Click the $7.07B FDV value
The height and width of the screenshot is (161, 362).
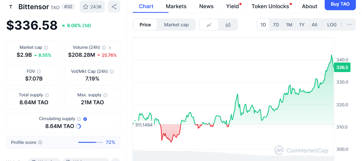34,79
